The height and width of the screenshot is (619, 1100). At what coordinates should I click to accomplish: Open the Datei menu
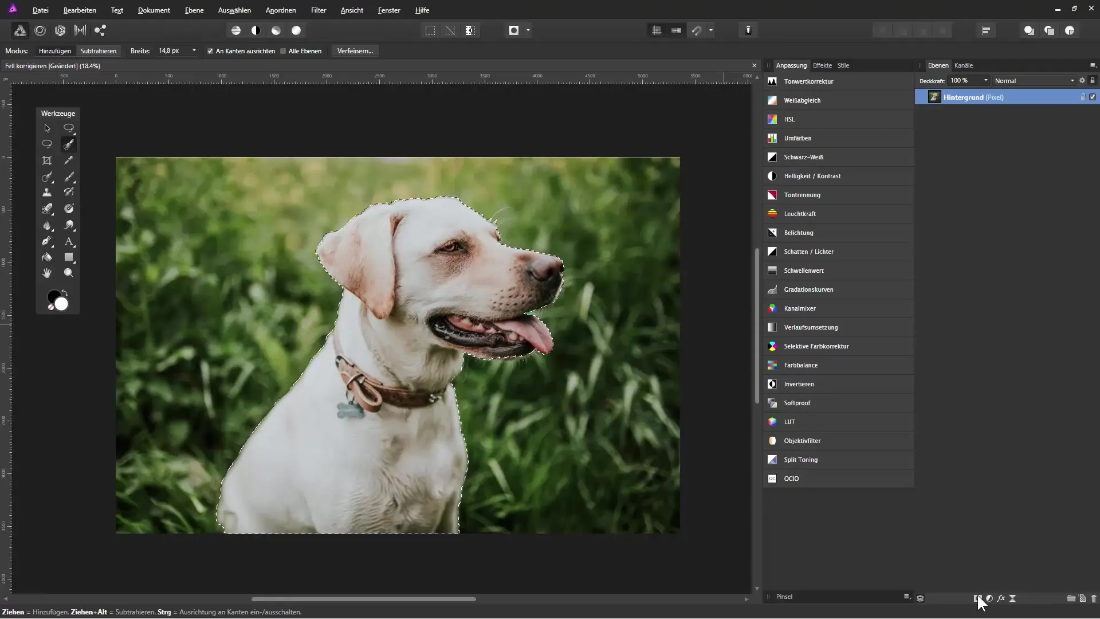point(40,10)
